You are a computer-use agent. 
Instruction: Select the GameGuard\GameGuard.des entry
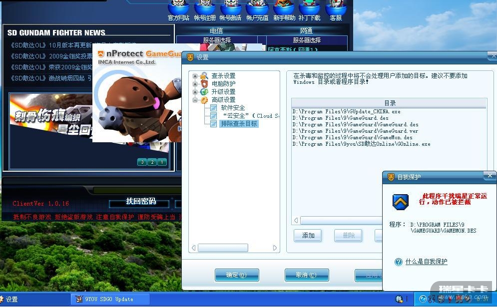[355, 124]
